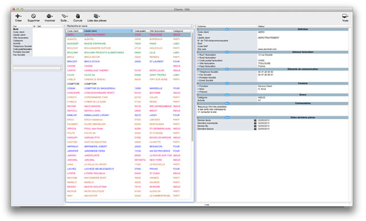Open calendar icon beside Dernière facture date

click(255, 129)
